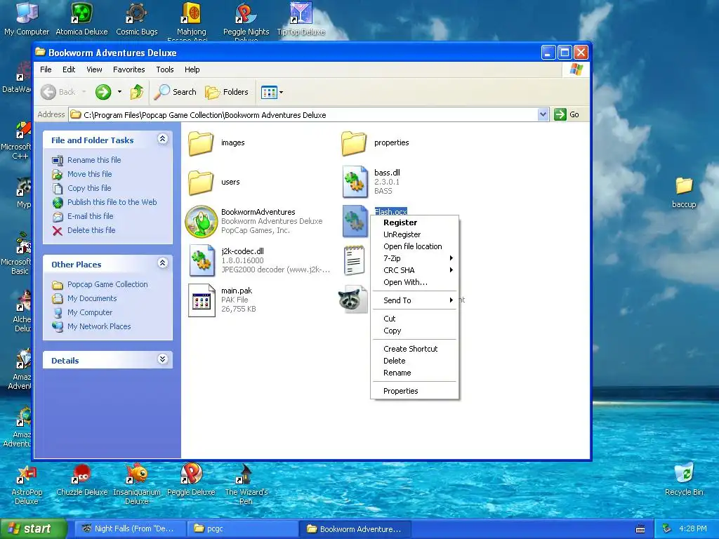
Task: Click Rename this file link
Action: click(x=94, y=160)
